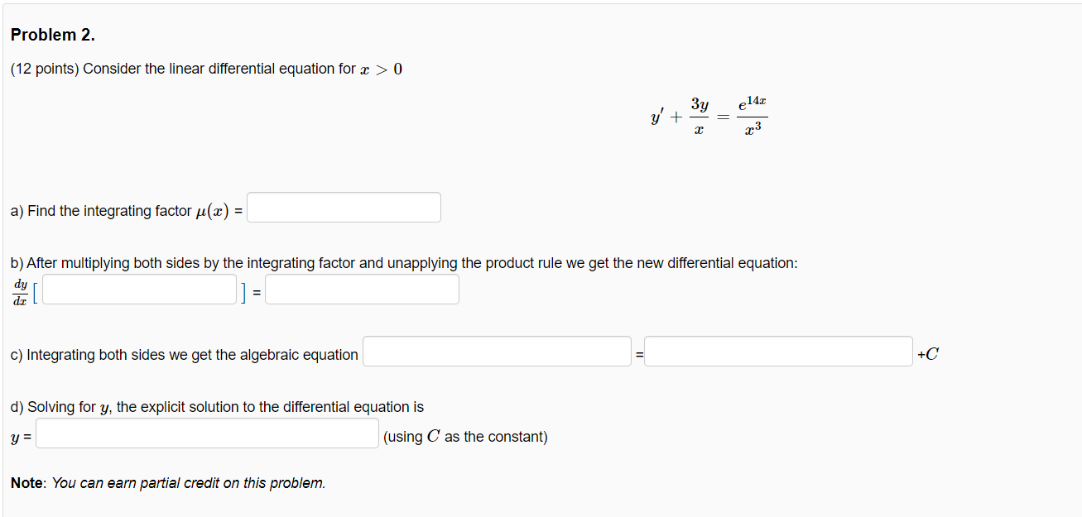1082x517 pixels.
Task: Click the integrating factor μ(x) answer field
Action: (x=343, y=206)
